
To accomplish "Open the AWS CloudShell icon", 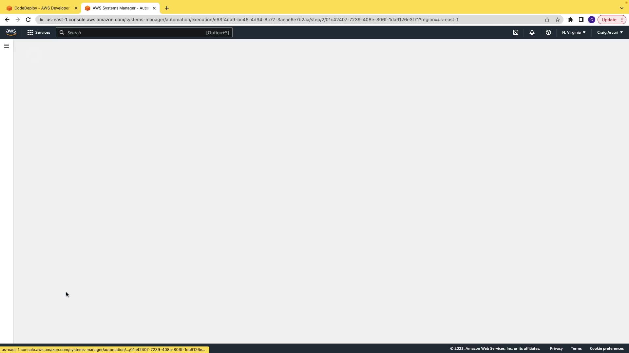I will pos(516,32).
